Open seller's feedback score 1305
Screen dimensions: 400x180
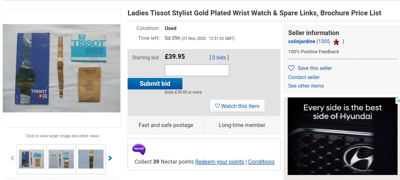324,41
